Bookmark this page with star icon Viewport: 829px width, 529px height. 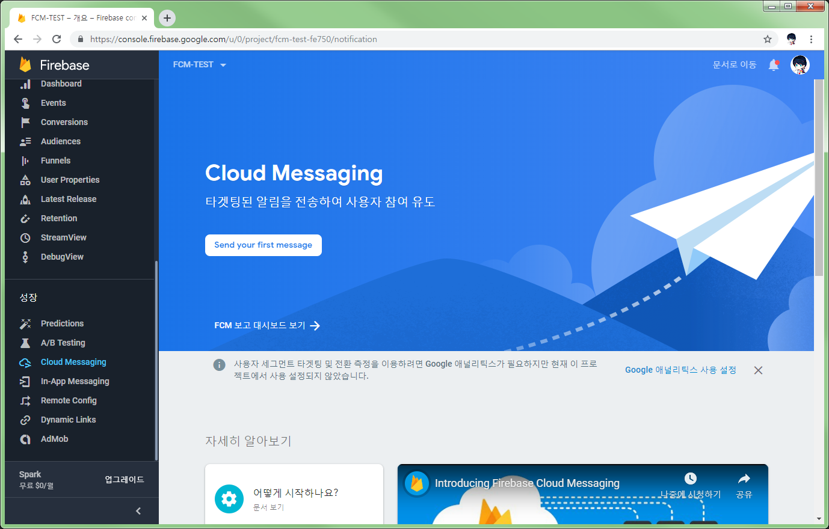(768, 39)
